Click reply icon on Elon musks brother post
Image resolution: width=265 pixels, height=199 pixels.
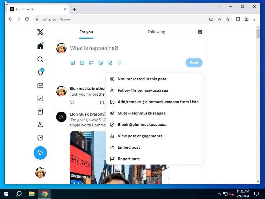pyautogui.click(x=72, y=102)
